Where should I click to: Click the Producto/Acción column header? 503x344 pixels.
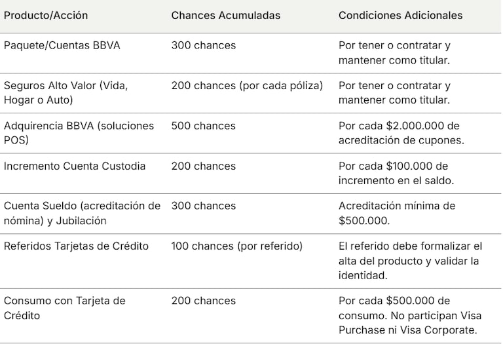pyautogui.click(x=46, y=15)
